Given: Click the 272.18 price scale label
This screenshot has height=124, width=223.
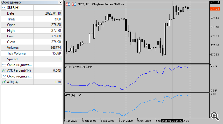Looking at the screenshot, I should coord(215,45).
